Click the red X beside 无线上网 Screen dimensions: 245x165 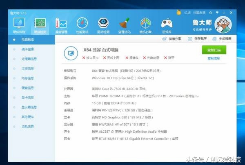(105, 58)
